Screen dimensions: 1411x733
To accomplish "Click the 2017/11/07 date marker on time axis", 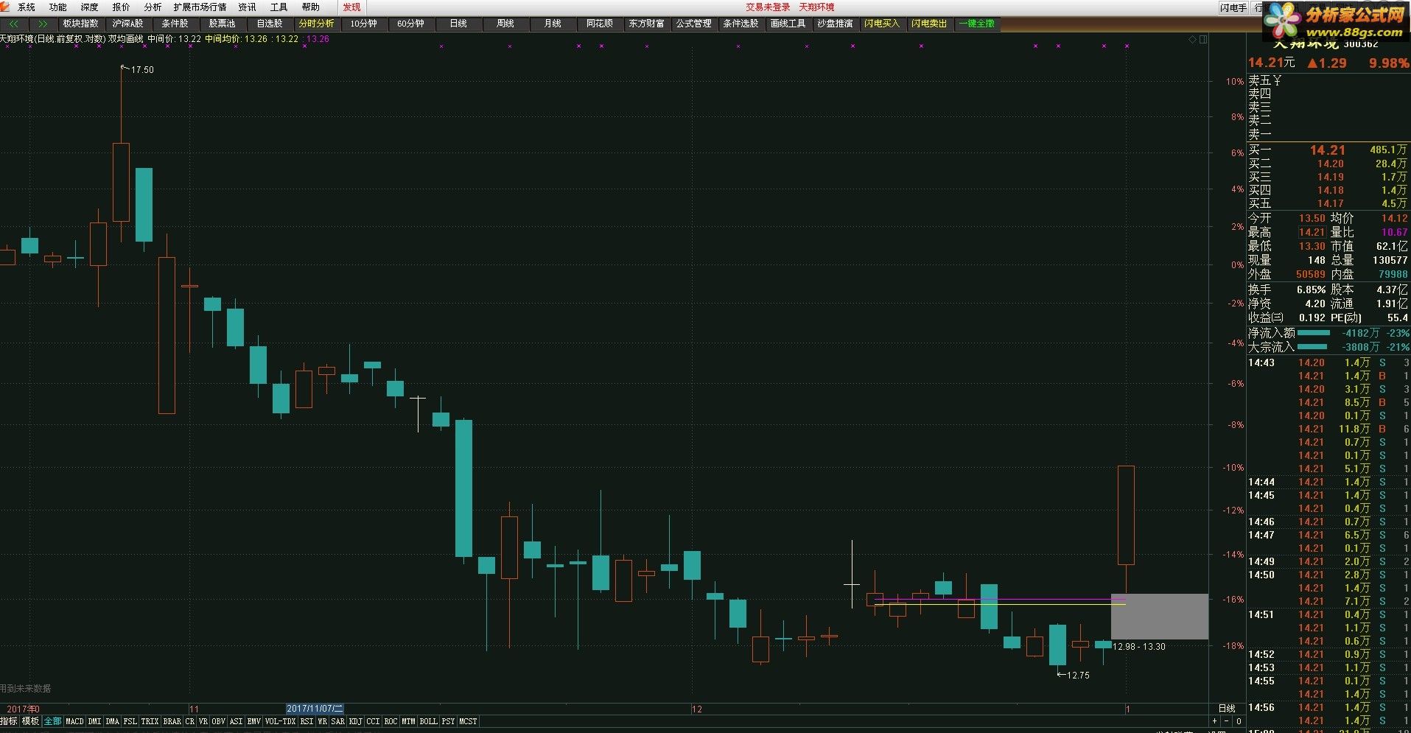I will (x=315, y=709).
